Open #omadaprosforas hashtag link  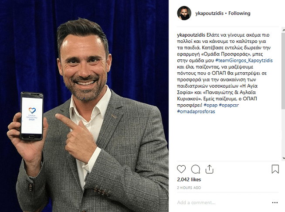196,112
